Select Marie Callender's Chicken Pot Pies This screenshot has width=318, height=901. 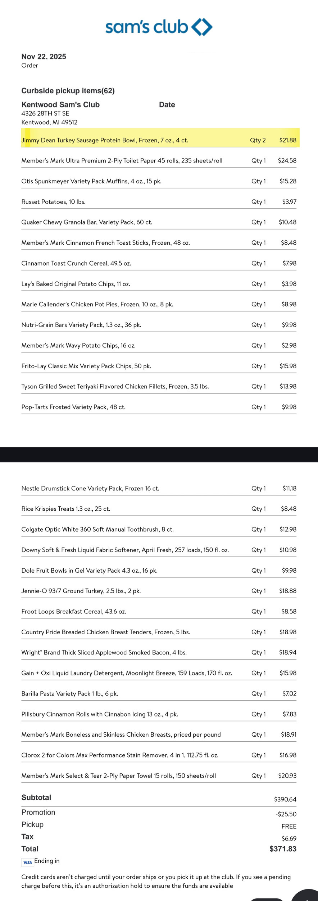(97, 305)
